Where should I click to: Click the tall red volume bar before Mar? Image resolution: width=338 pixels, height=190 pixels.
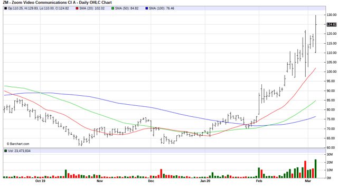point(305,169)
